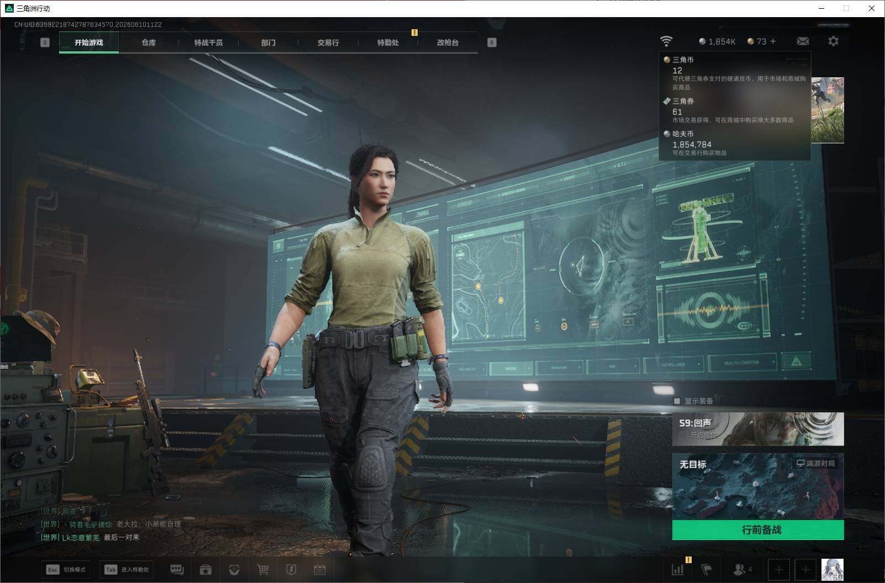The width and height of the screenshot is (885, 583).
Task: Open the diamond badge icon
Action: pyautogui.click(x=234, y=570)
